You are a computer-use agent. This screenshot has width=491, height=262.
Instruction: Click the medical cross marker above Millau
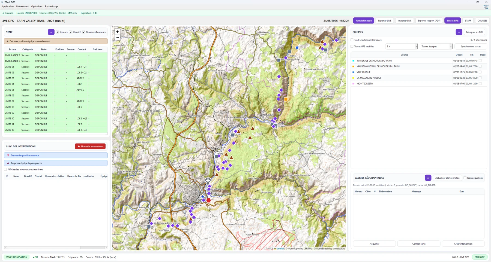(208, 180)
